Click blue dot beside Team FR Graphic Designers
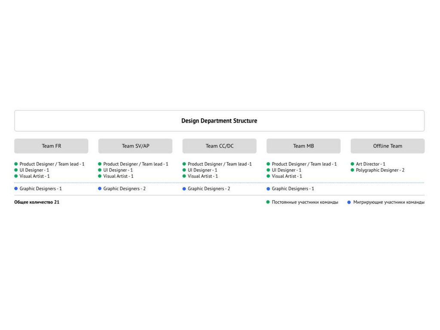 [x=16, y=188]
